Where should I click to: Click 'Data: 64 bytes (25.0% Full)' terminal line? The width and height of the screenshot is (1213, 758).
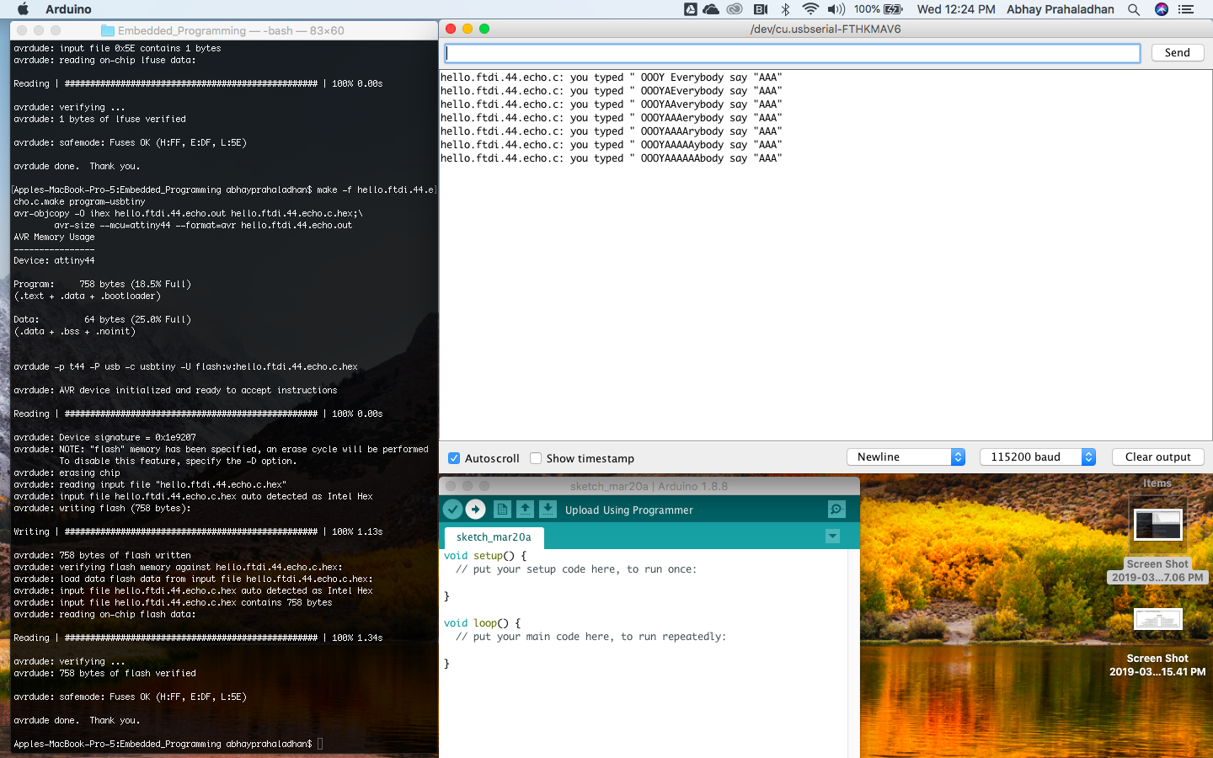(x=102, y=319)
